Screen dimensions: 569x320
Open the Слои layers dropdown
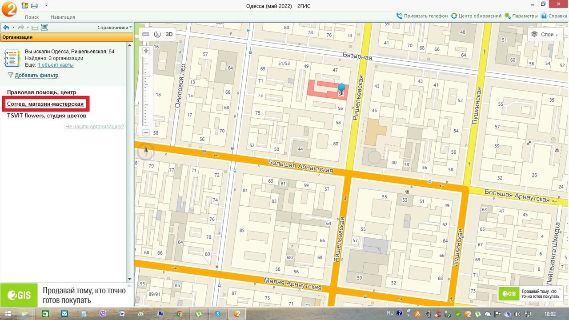click(x=545, y=34)
